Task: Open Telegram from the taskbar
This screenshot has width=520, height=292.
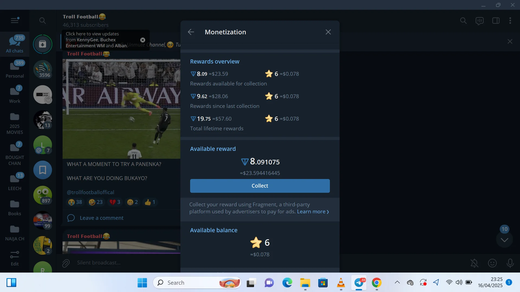Action: pos(359,283)
